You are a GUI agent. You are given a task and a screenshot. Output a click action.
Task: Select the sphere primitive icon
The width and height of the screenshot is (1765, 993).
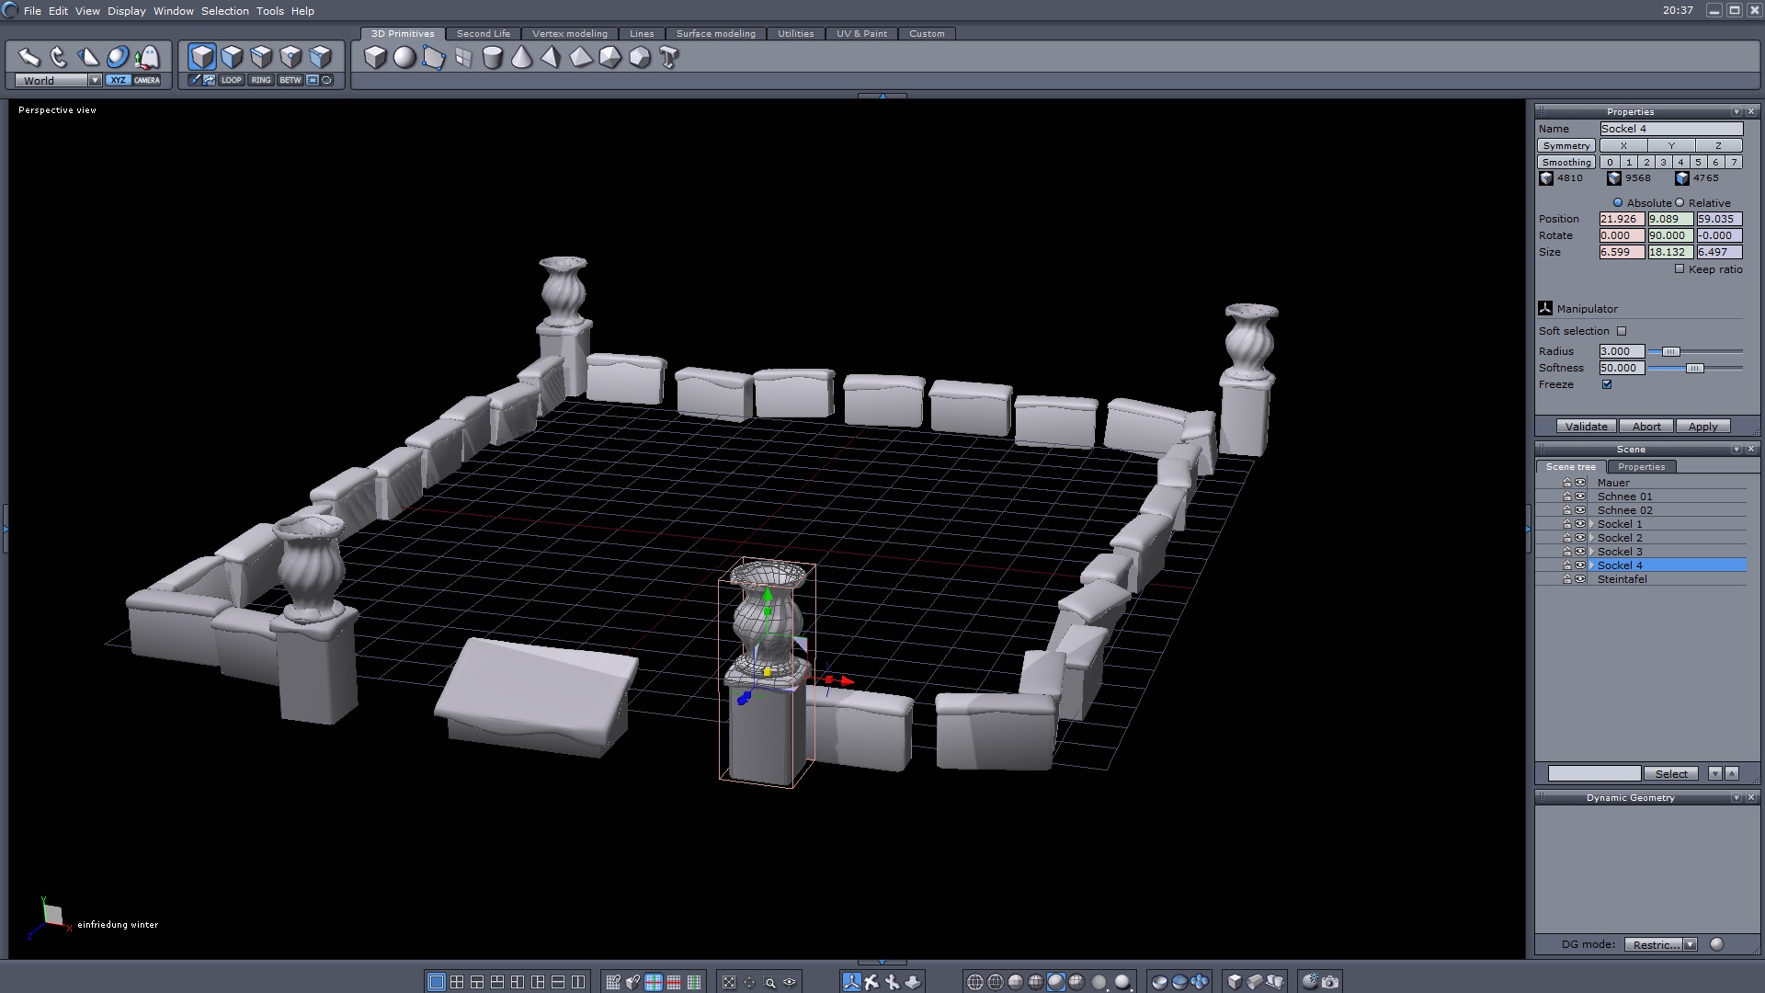tap(404, 58)
